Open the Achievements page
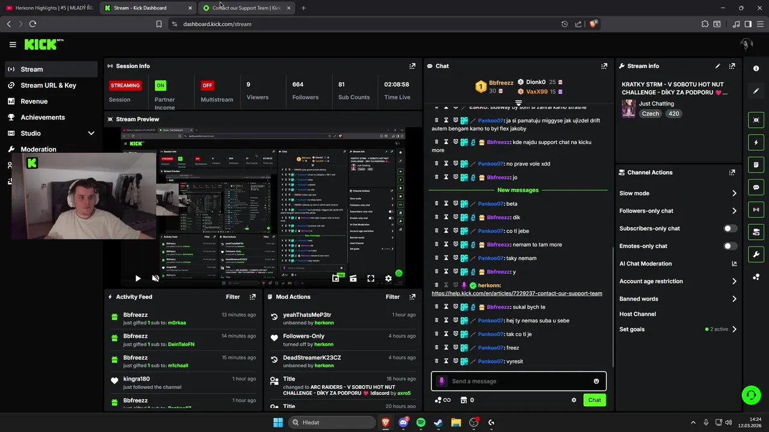Viewport: 769px width, 432px height. click(x=51, y=118)
